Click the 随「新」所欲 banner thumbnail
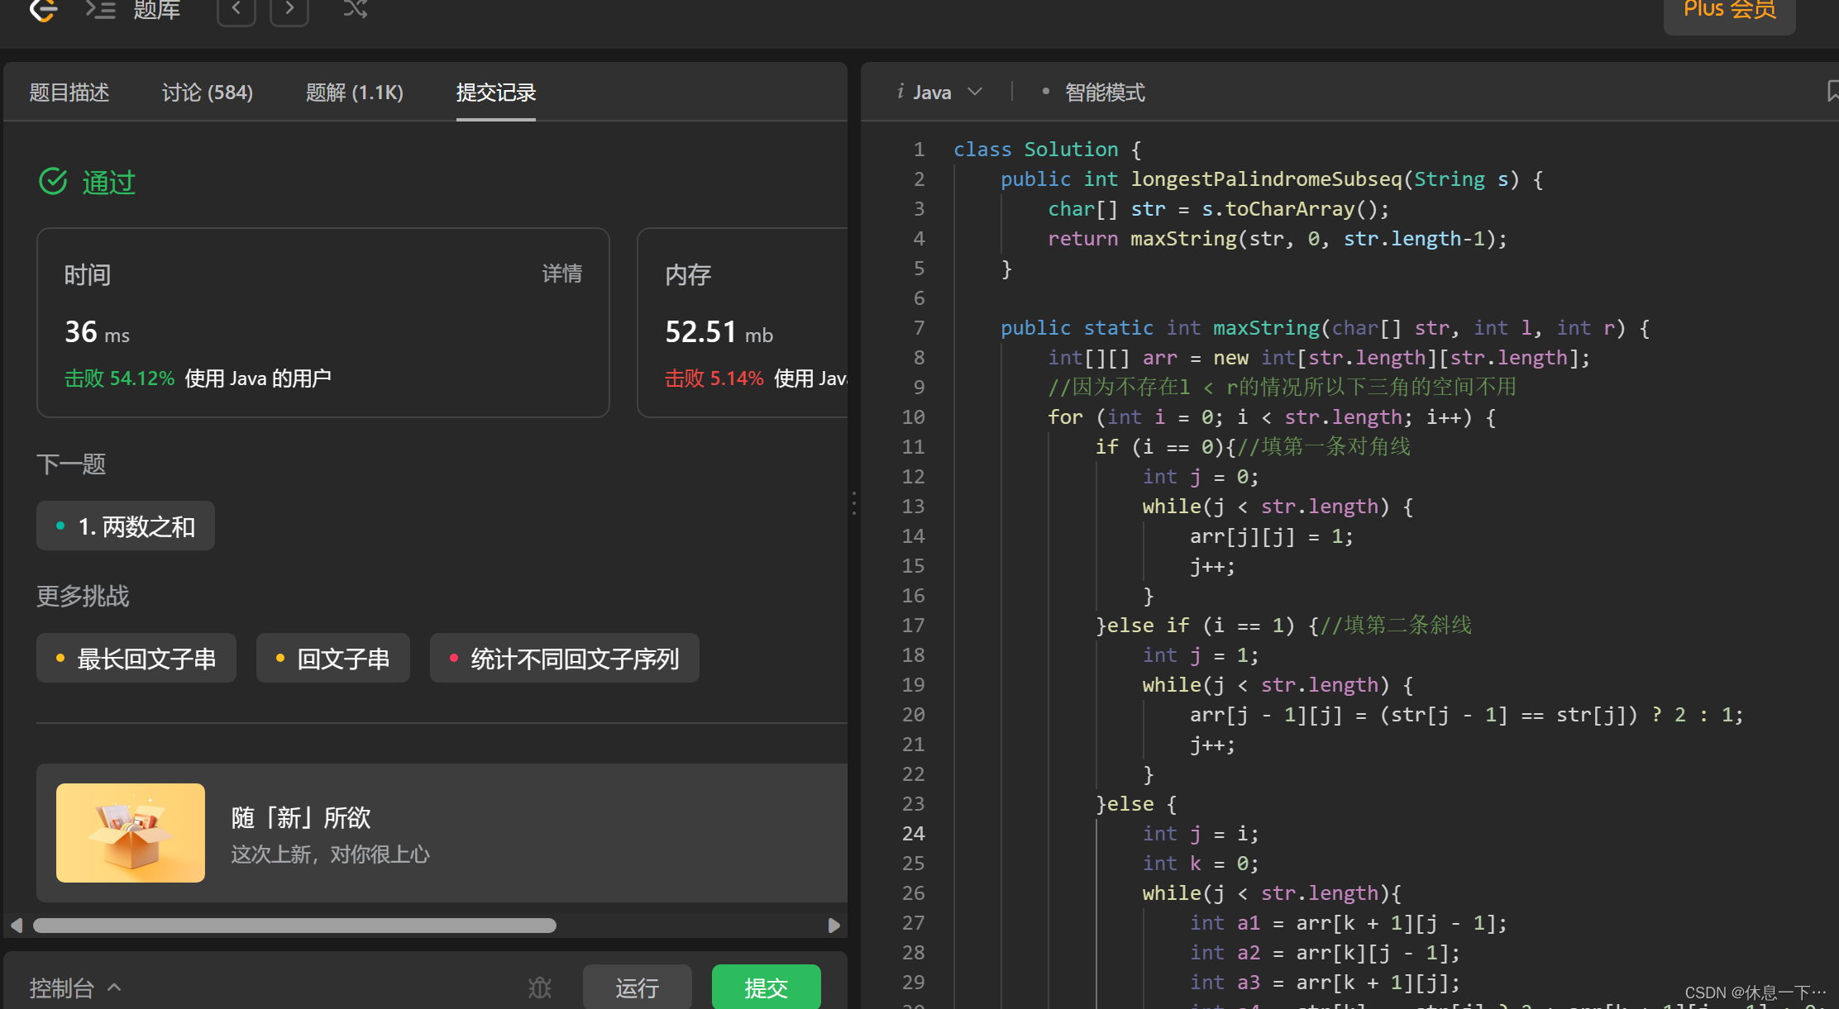Image resolution: width=1839 pixels, height=1009 pixels. click(x=131, y=833)
